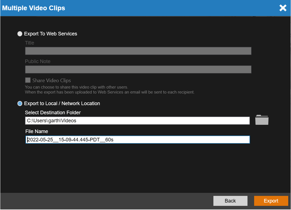This screenshot has width=291, height=210.
Task: Confirm export of the video clips
Action: [271, 201]
